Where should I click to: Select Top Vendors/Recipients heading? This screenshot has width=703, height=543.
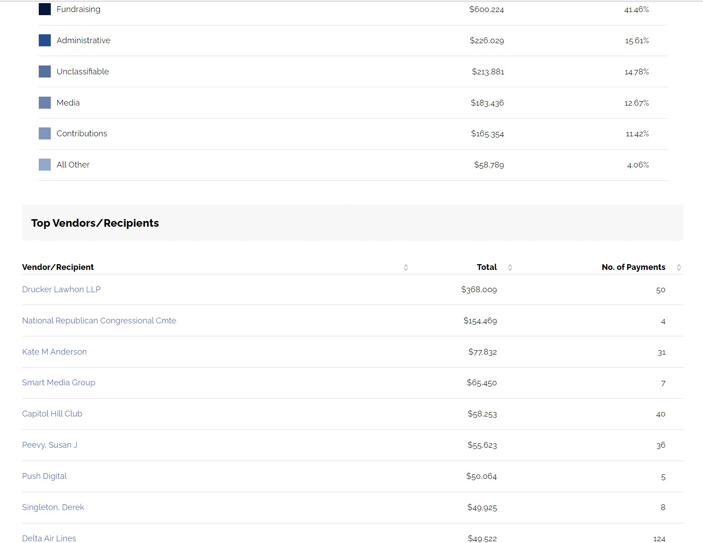95,223
